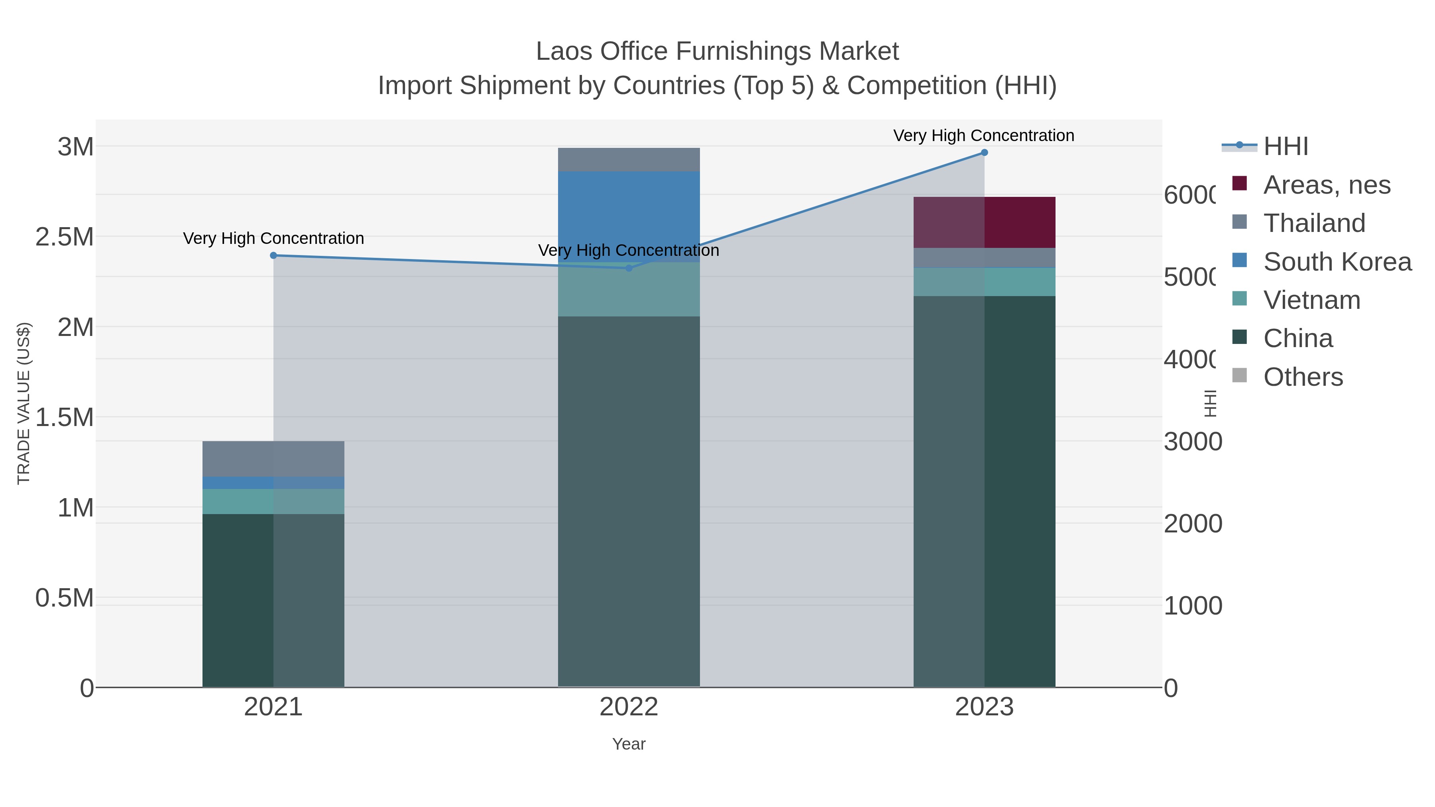The width and height of the screenshot is (1435, 807).
Task: Click the TRADE VALUE (US$) axis title
Action: (x=24, y=403)
